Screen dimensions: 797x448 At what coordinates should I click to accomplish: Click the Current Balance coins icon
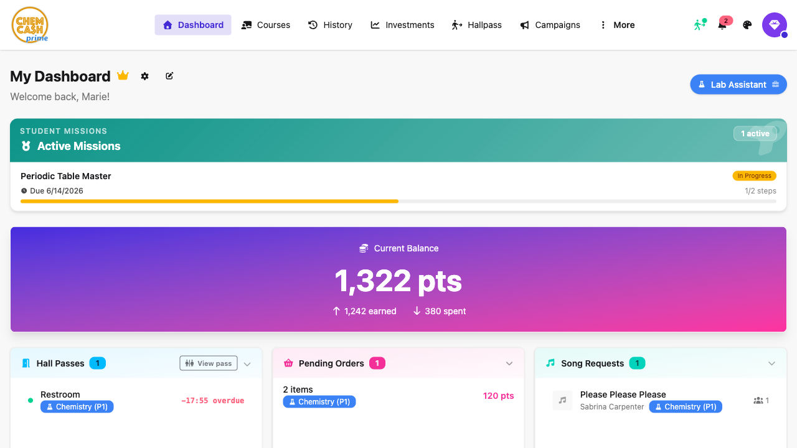[364, 248]
